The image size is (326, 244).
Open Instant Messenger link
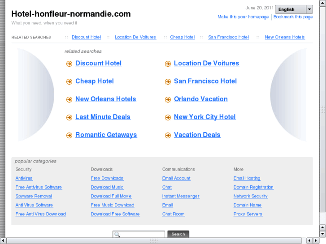point(181,196)
